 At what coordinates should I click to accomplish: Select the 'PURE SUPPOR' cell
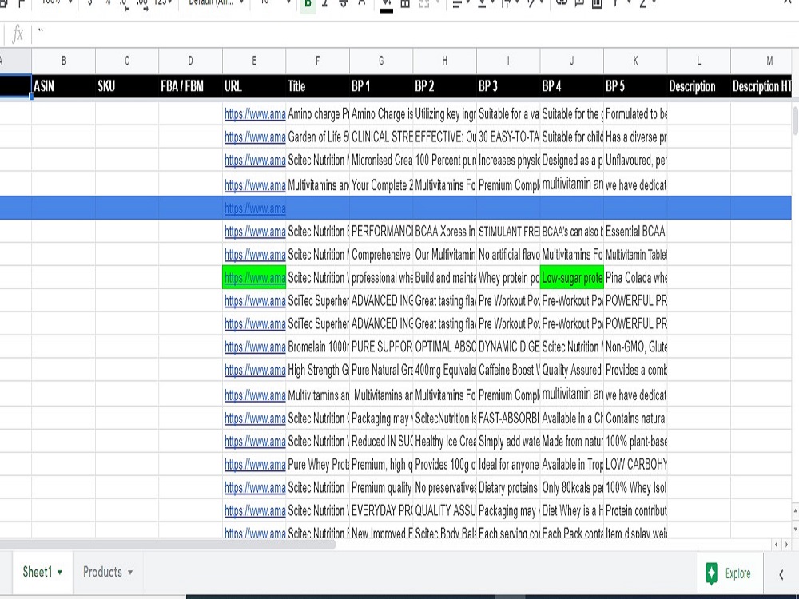(x=380, y=347)
